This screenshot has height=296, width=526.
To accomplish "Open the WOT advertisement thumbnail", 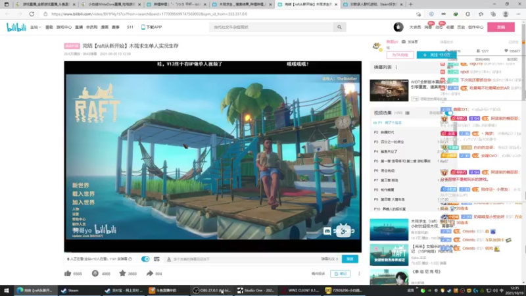I will click(389, 90).
